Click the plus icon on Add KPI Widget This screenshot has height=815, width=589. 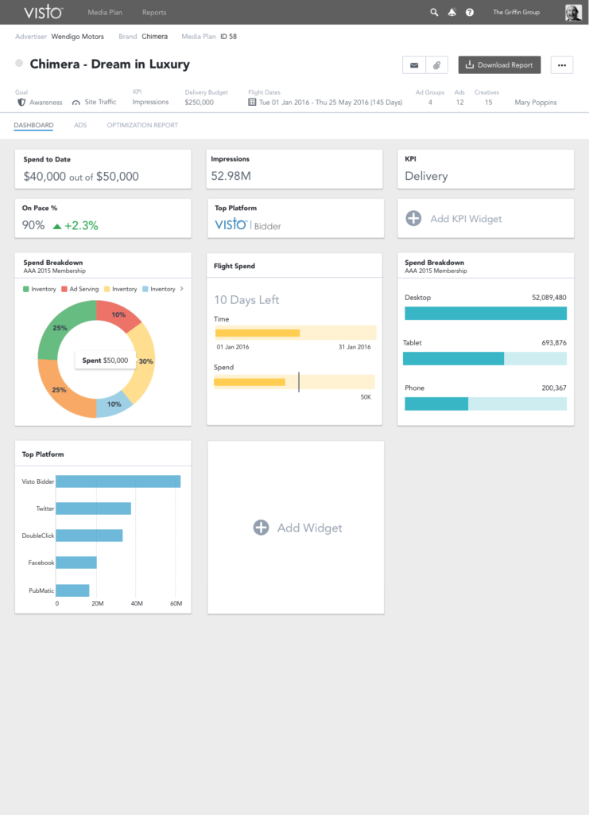tap(413, 218)
